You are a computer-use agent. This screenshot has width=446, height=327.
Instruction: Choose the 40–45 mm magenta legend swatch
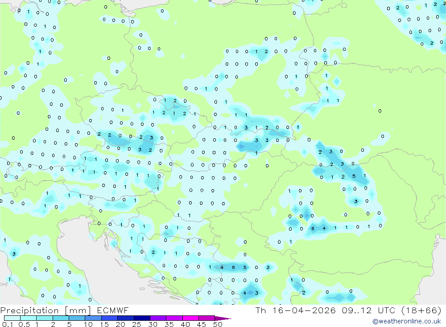coord(190,318)
